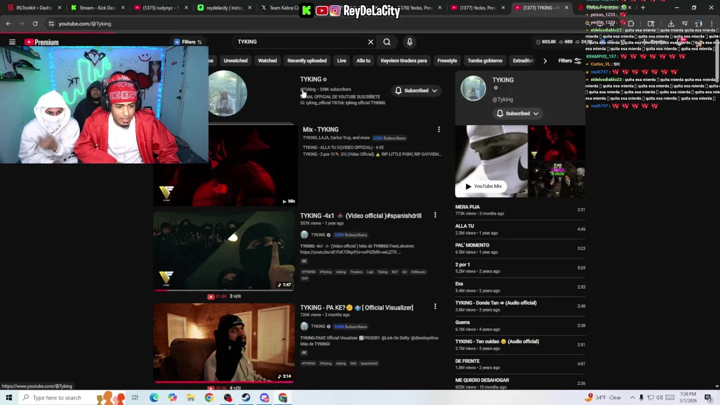Show hidden system tray icons
The image size is (720, 405).
click(x=632, y=398)
